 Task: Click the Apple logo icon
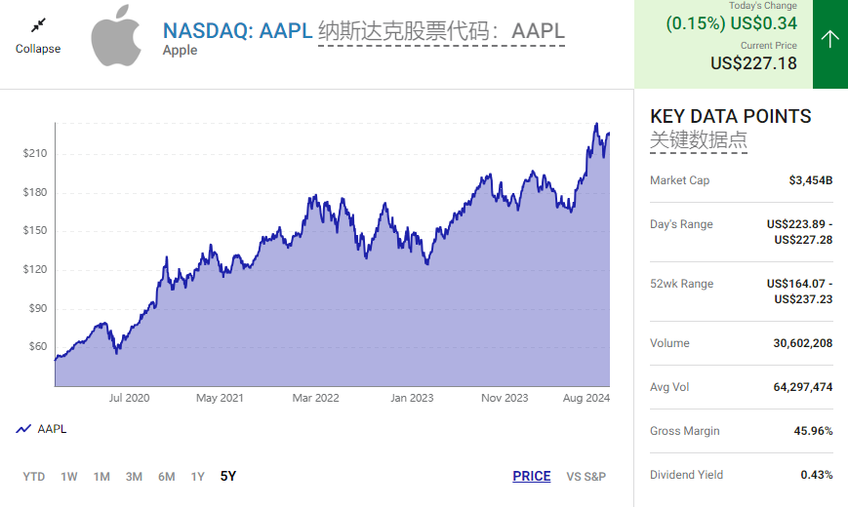(x=116, y=35)
